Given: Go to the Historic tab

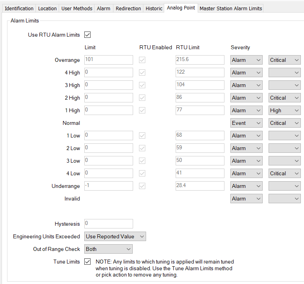Looking at the screenshot, I should click(x=154, y=8).
